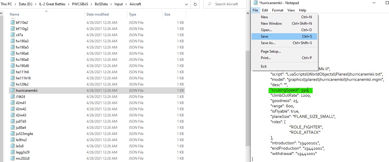Choose Save As from File menu
389x162 pixels.
coord(268,43)
